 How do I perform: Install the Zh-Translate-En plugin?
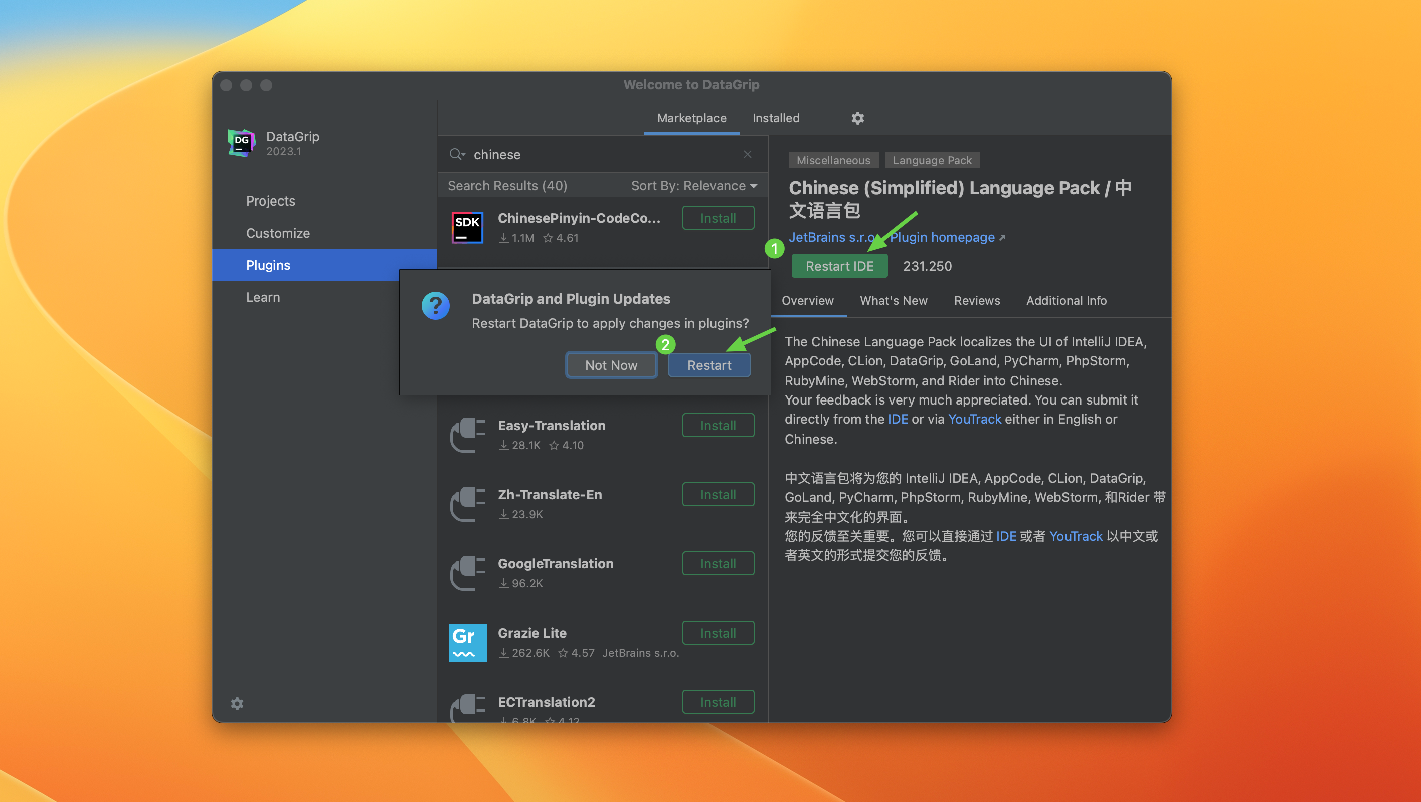[718, 494]
